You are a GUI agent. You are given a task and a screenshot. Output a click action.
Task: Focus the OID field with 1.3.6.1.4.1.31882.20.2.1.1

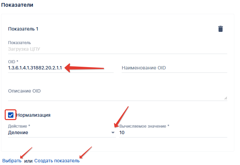(x=35, y=68)
